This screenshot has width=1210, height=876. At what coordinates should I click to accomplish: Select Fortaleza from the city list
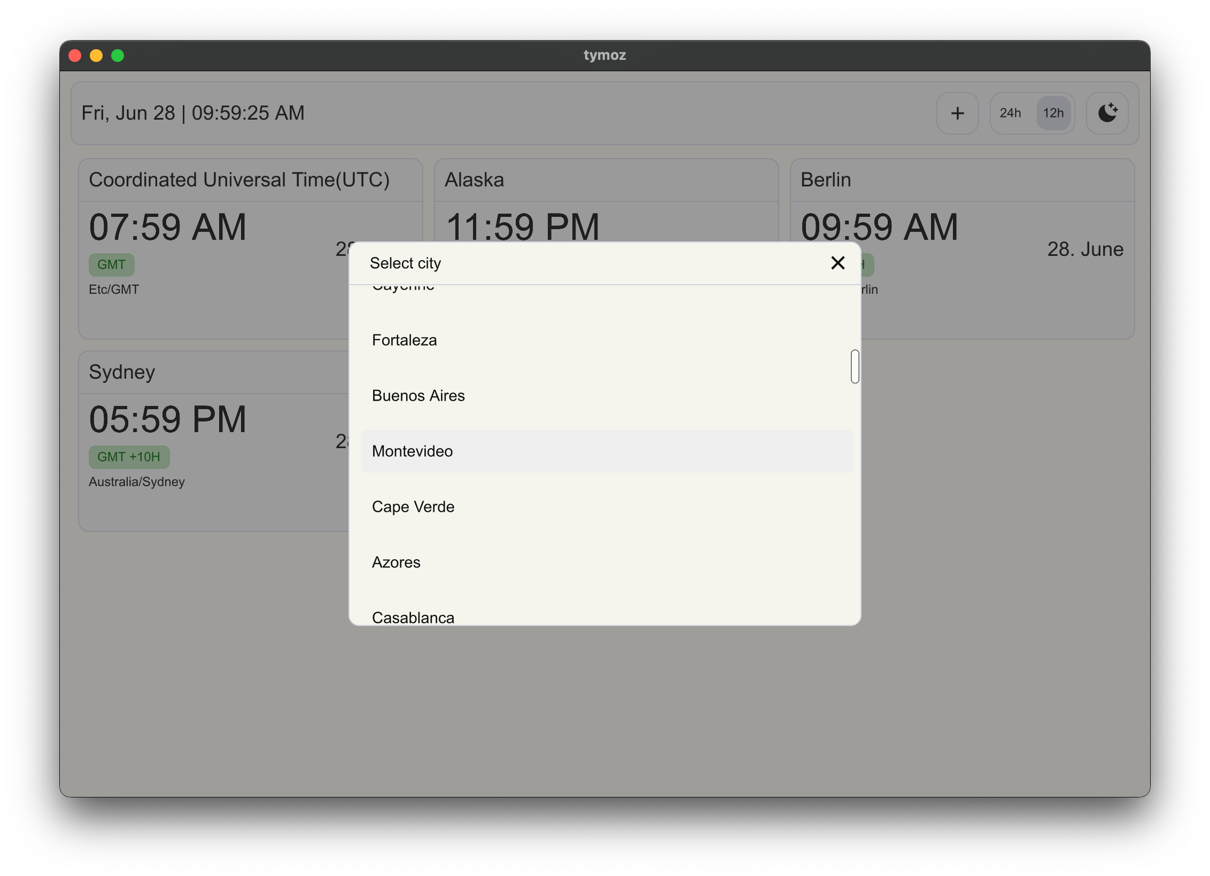tap(404, 340)
